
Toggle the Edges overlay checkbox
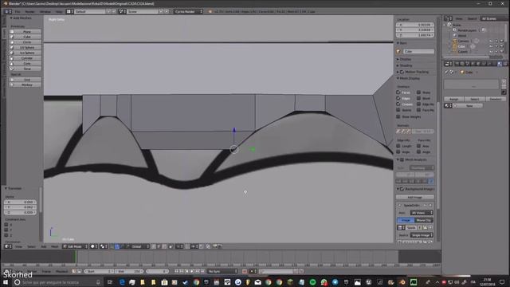coord(398,98)
